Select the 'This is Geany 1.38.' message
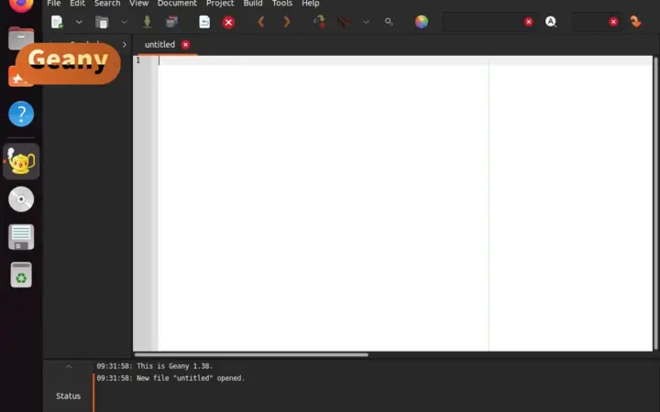This screenshot has width=660, height=412. pyautogui.click(x=175, y=366)
